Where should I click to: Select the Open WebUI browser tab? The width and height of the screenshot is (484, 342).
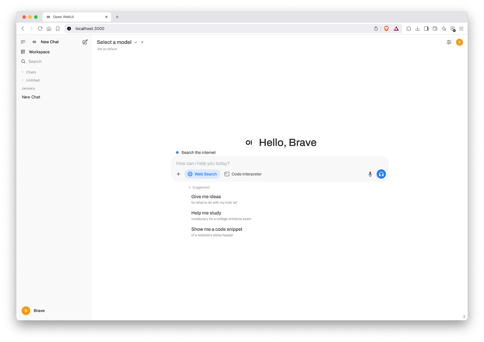(77, 17)
